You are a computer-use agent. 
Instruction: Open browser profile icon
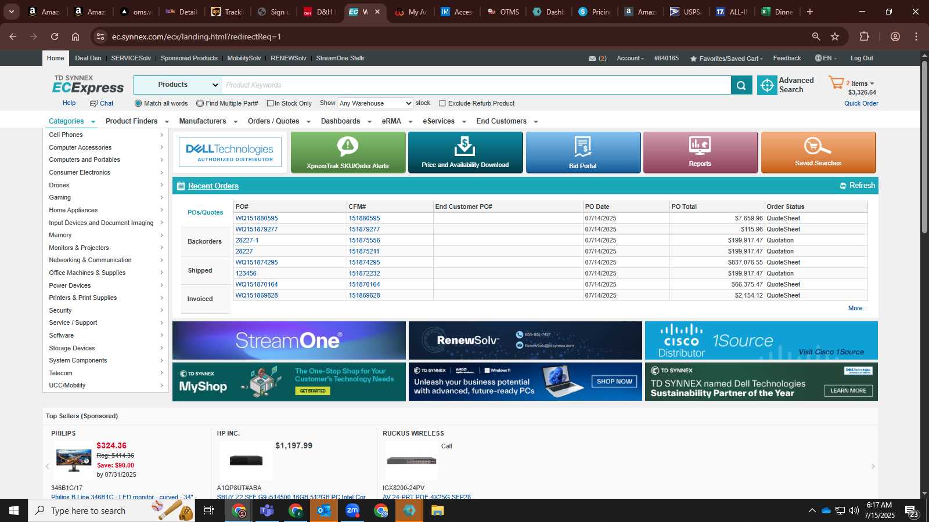895,37
